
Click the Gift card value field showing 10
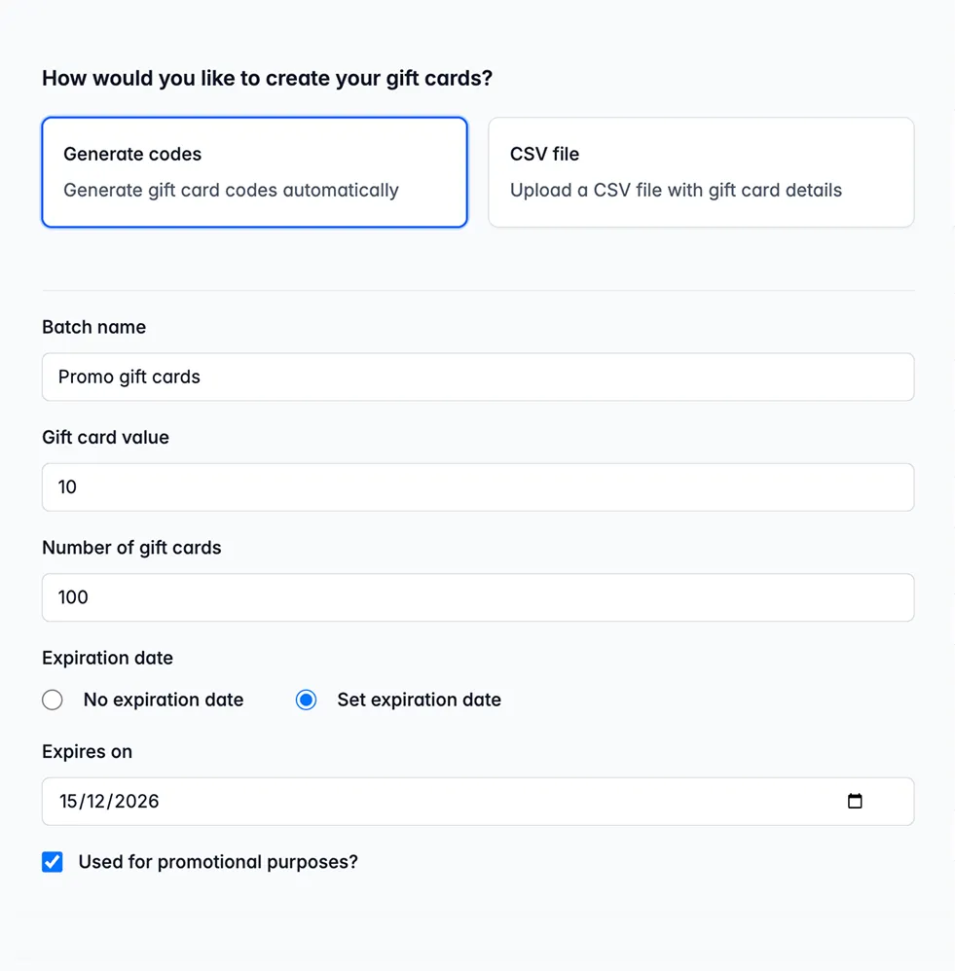click(477, 486)
